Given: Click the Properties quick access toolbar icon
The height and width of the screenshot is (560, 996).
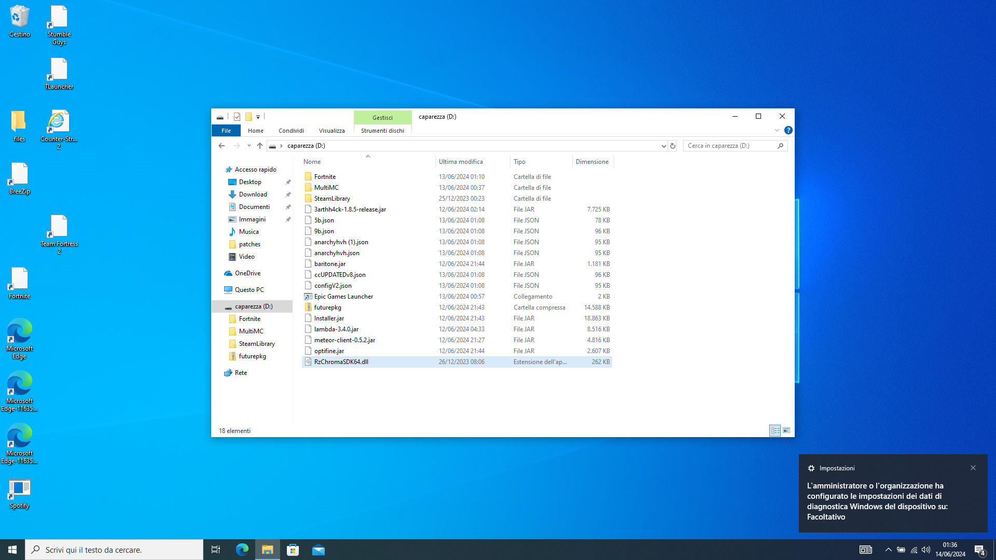Looking at the screenshot, I should (237, 117).
